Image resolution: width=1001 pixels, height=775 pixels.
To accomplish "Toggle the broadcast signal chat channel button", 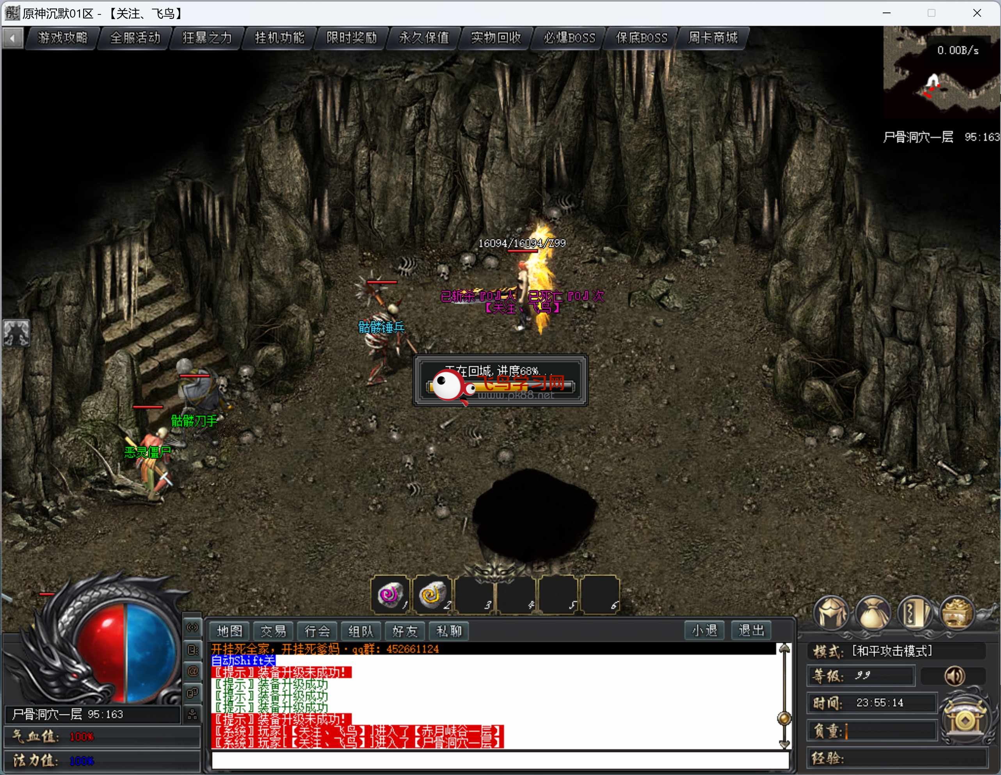I will click(192, 628).
